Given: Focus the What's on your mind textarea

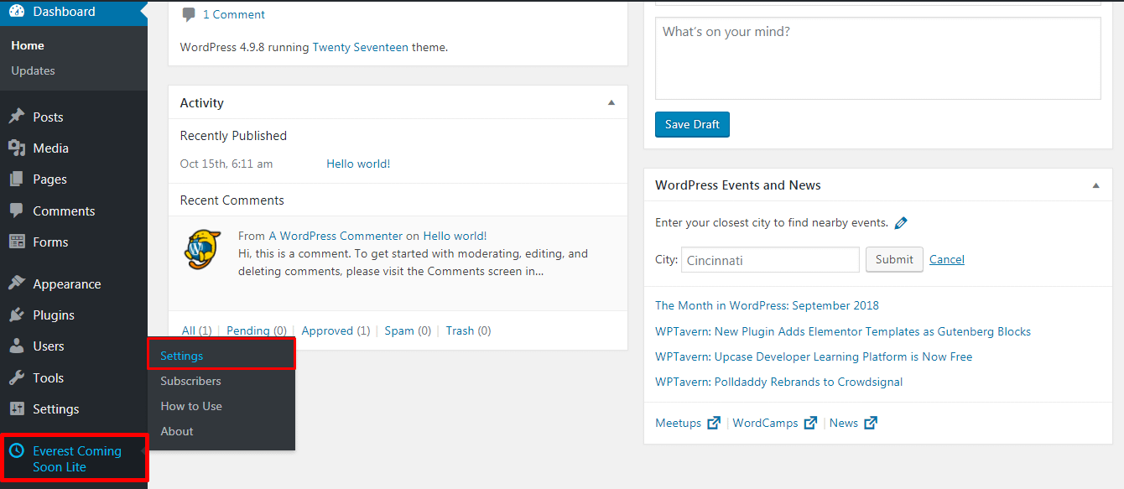Looking at the screenshot, I should 877,59.
